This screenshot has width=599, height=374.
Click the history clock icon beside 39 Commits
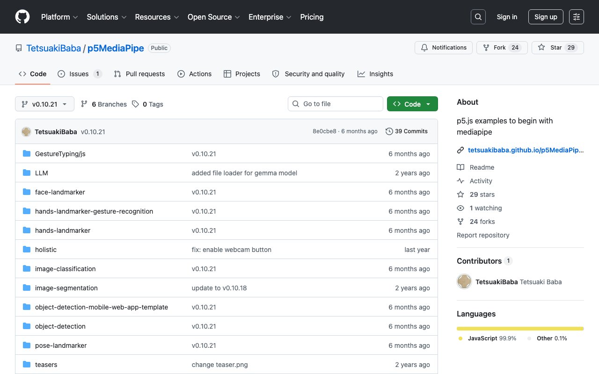click(x=389, y=131)
